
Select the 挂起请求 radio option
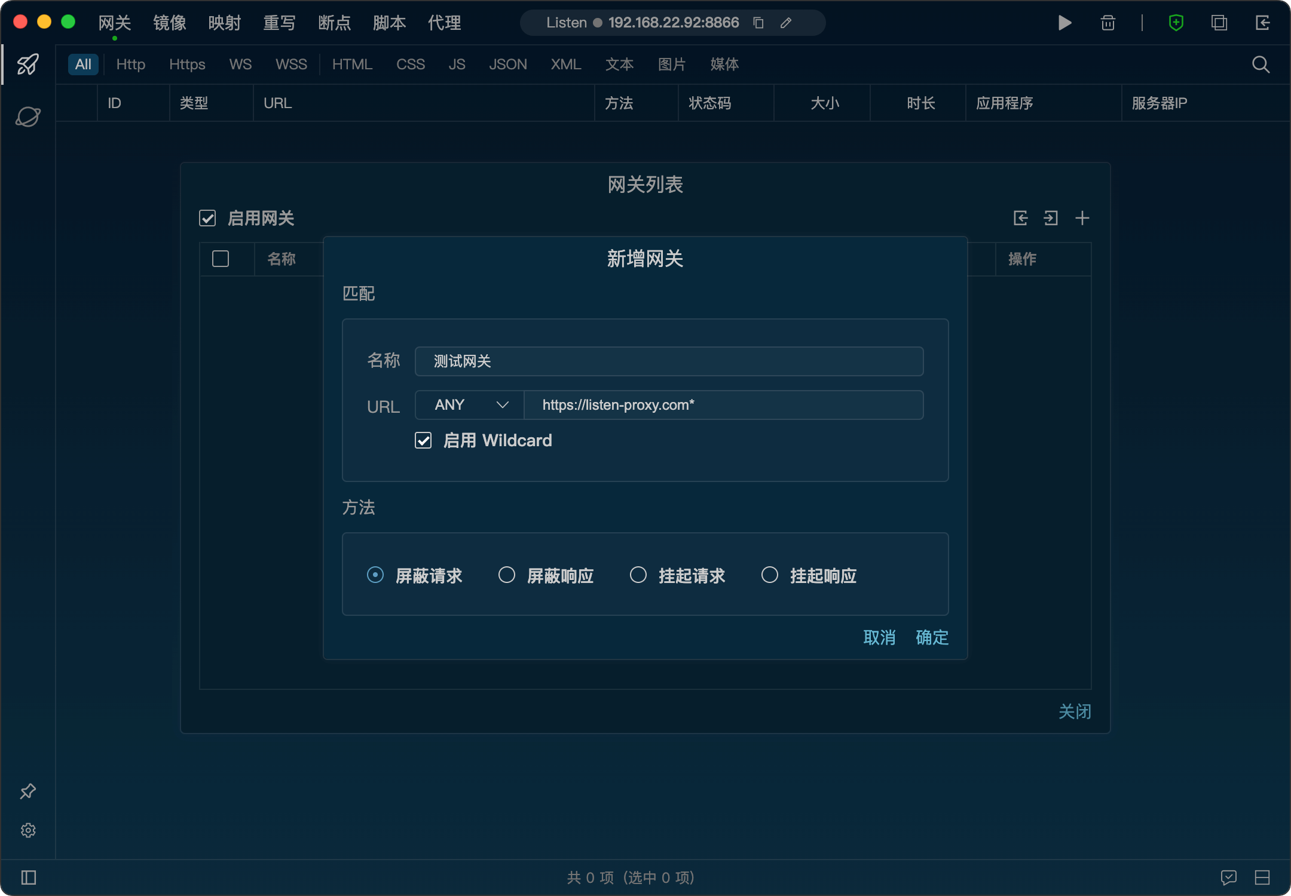click(638, 575)
